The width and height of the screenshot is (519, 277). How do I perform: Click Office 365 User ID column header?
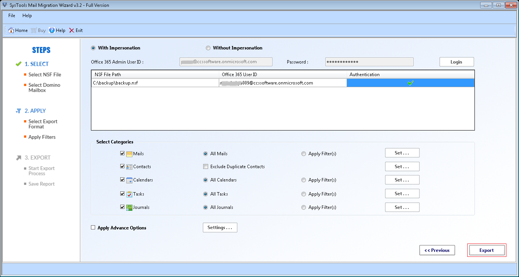(283, 75)
